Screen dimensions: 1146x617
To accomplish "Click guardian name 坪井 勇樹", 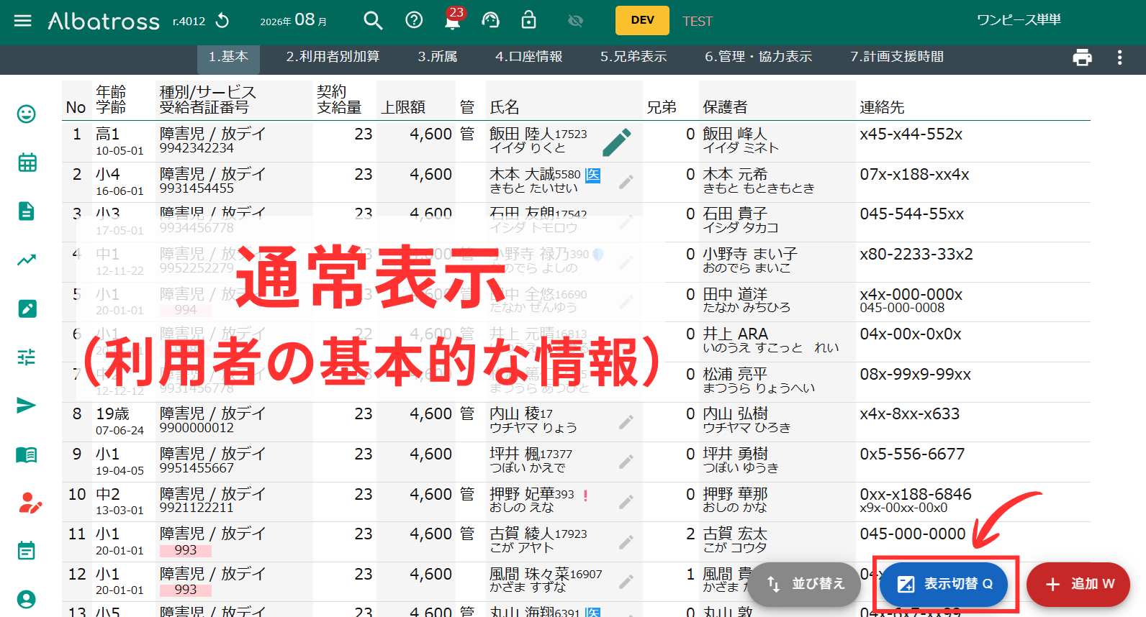I will [735, 454].
